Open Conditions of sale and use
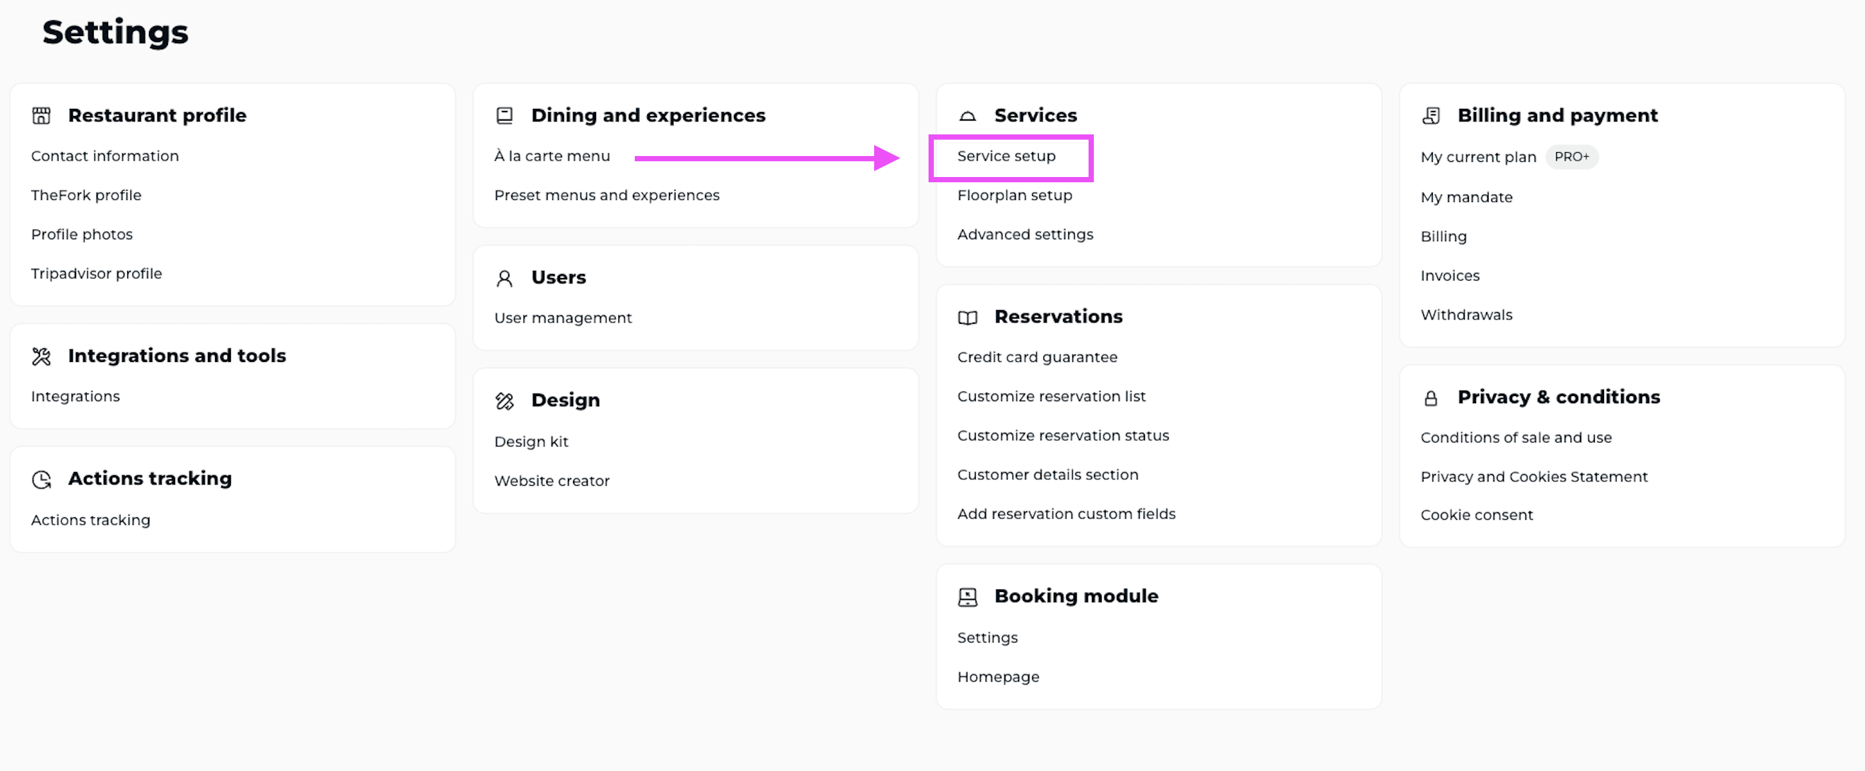 (1515, 437)
